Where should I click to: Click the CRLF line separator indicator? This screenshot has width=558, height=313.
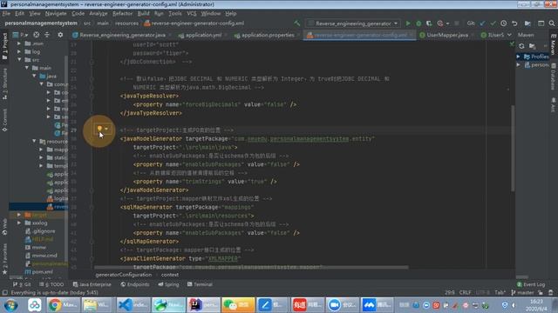click(x=465, y=292)
